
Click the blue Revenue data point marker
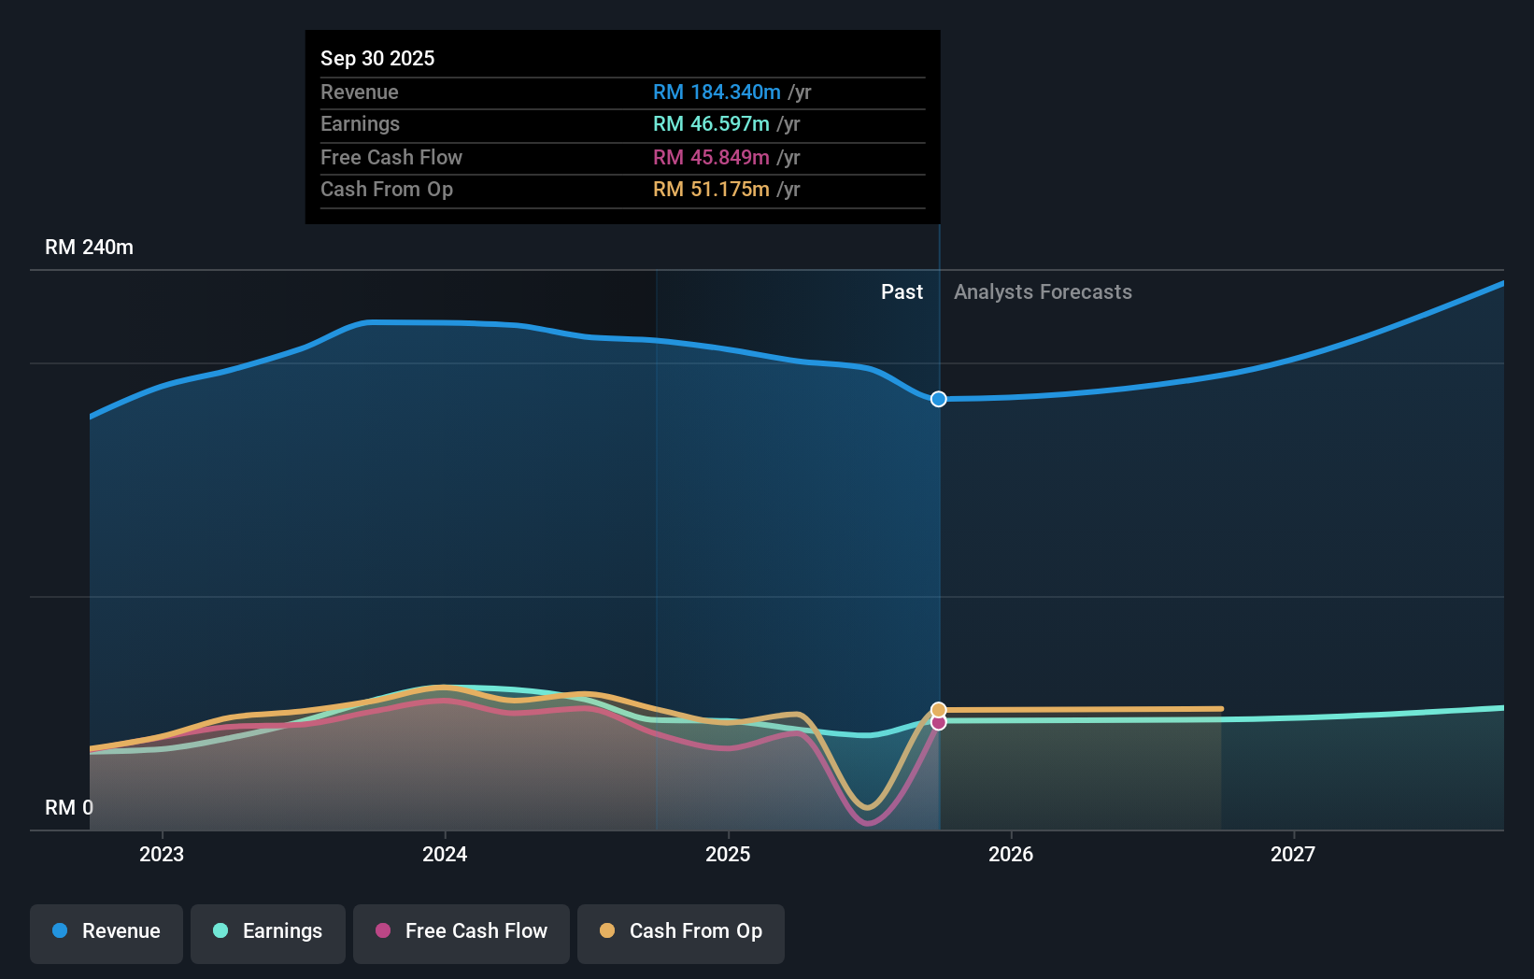click(x=938, y=399)
